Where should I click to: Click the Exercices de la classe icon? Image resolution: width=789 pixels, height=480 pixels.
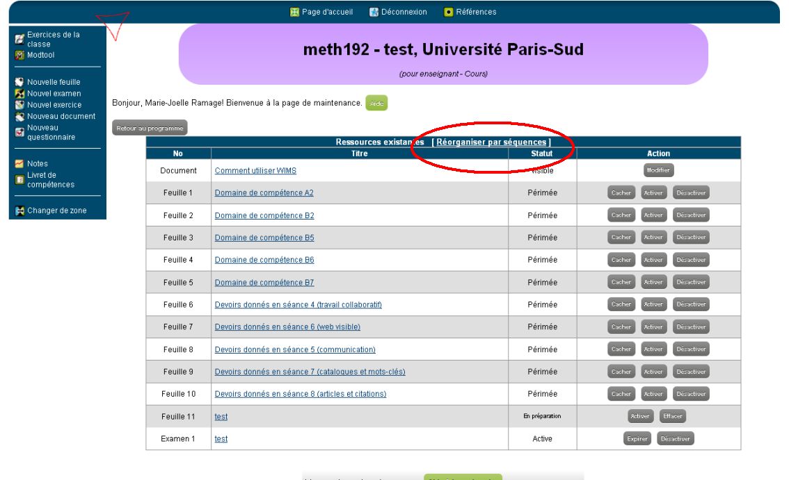pyautogui.click(x=19, y=39)
